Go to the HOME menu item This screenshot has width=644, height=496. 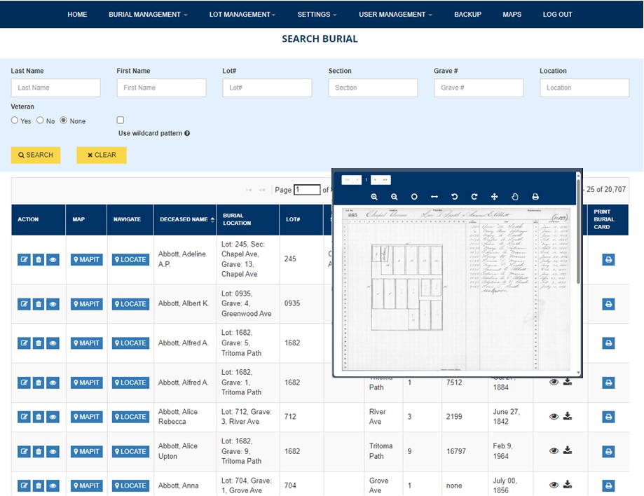(x=77, y=14)
